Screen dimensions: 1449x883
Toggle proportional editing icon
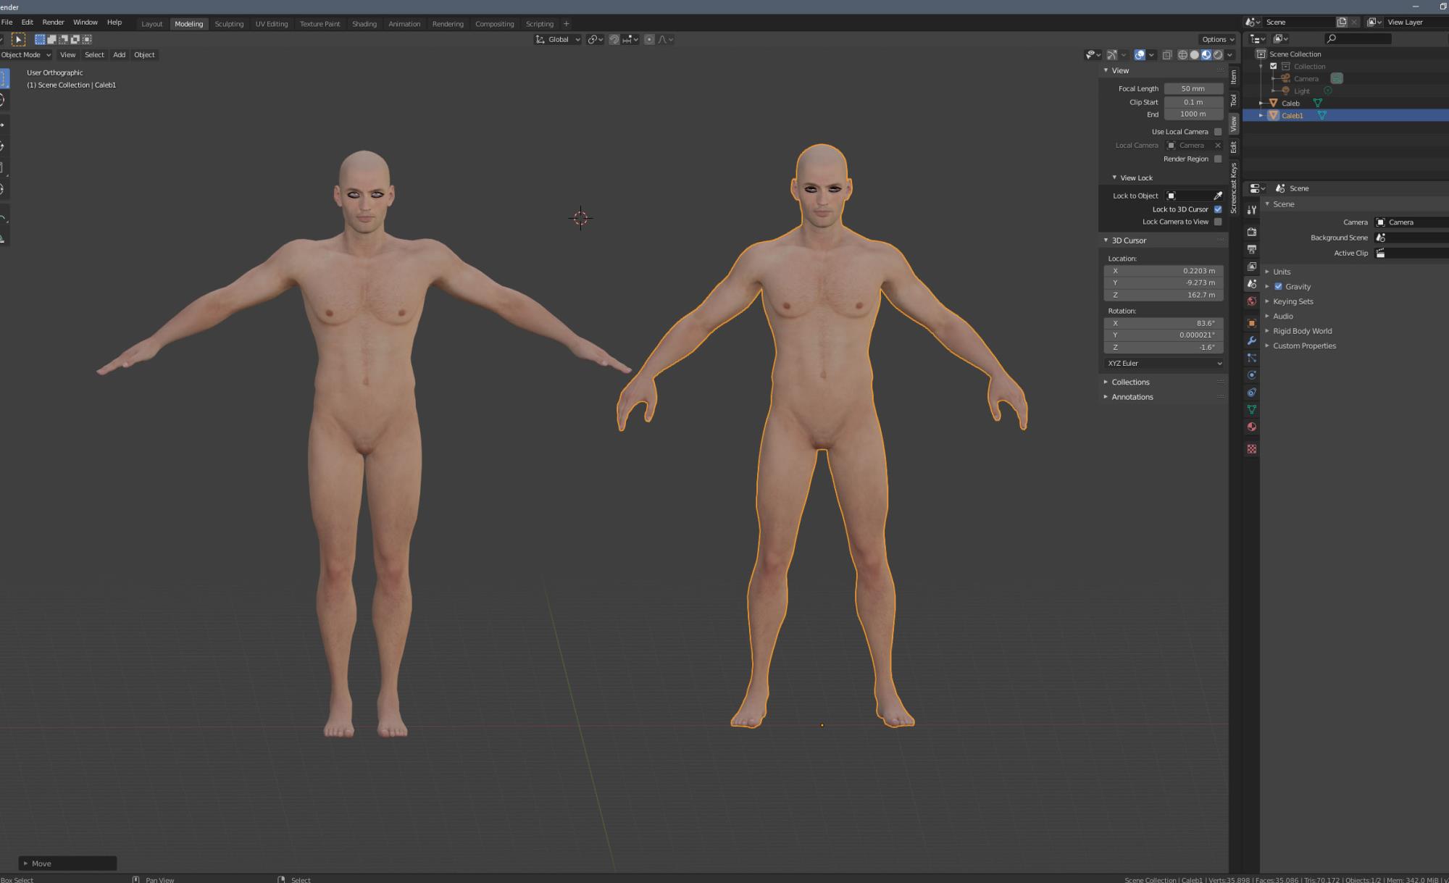[649, 40]
